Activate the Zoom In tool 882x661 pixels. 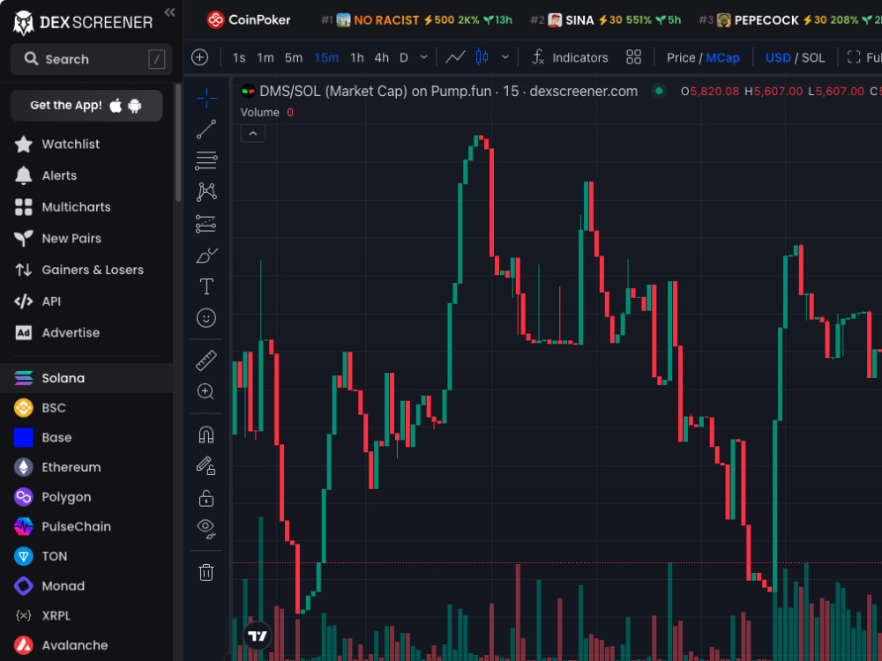(x=206, y=391)
